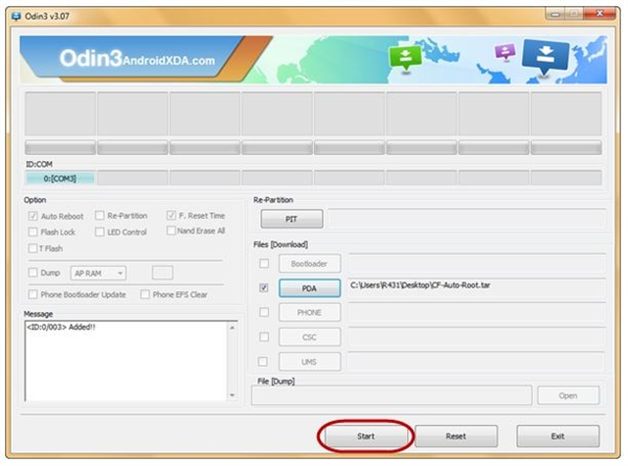Click the Message log scroll down arrow
The image size is (628, 466).
233,395
